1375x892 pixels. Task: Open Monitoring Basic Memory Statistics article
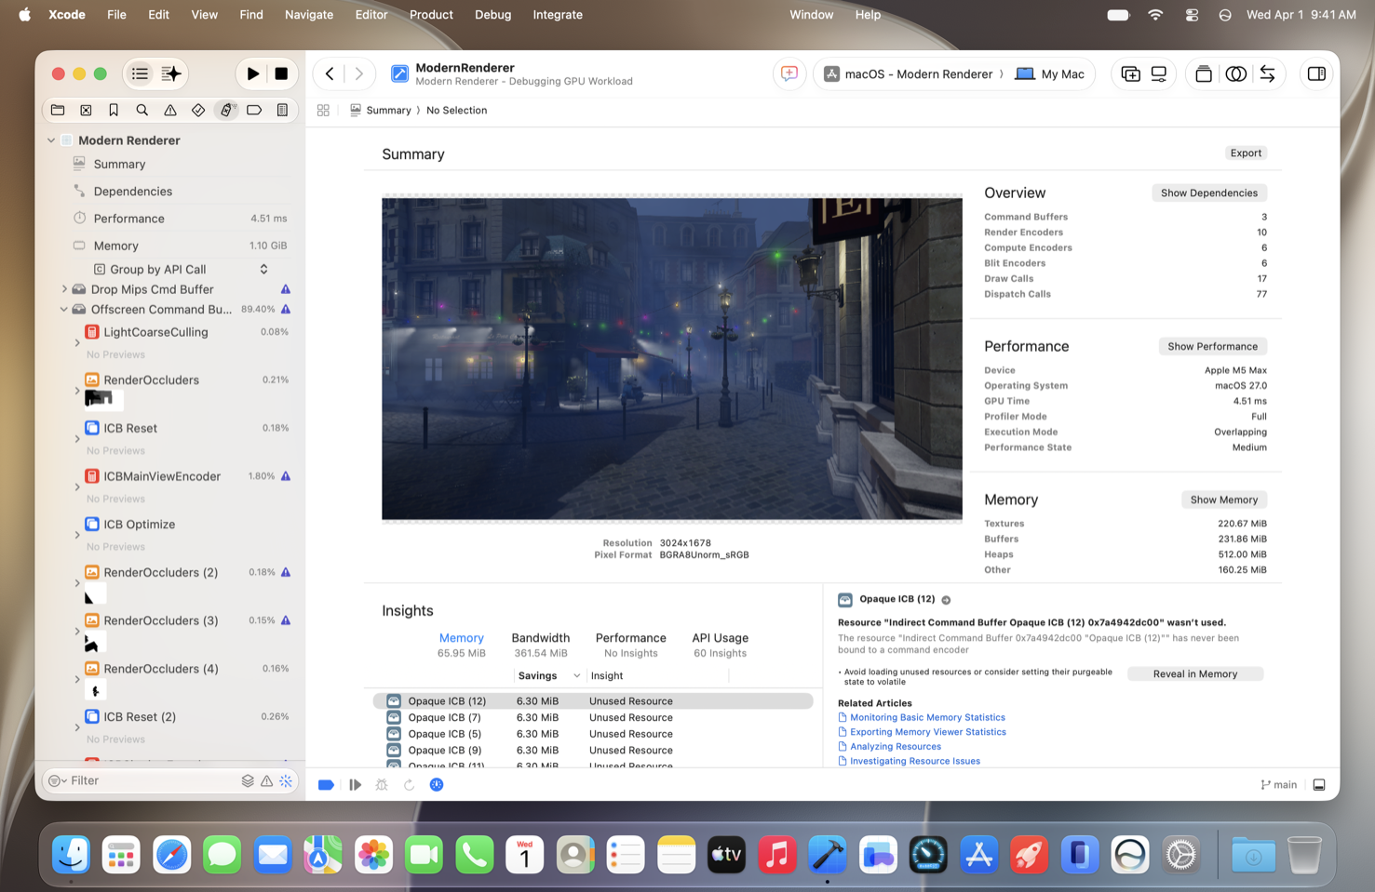pos(927,717)
